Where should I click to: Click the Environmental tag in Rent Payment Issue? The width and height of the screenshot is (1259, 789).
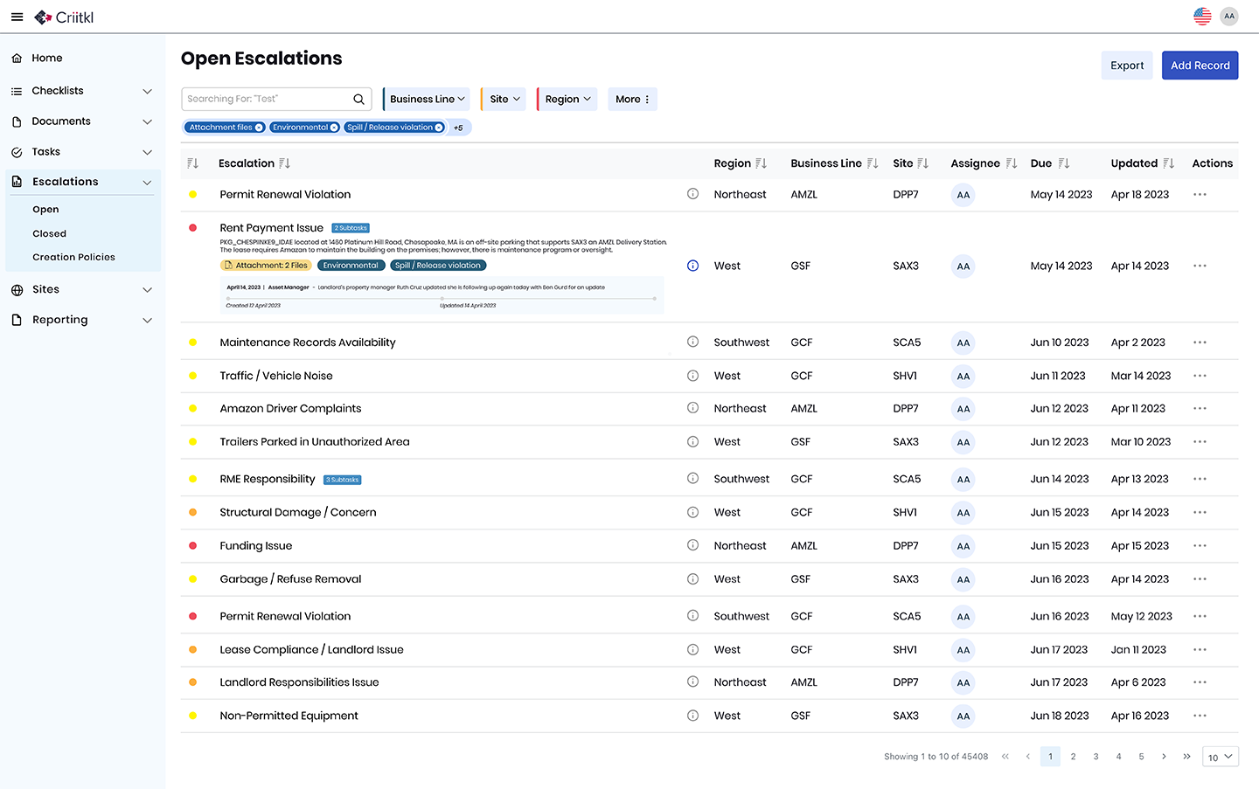351,266
